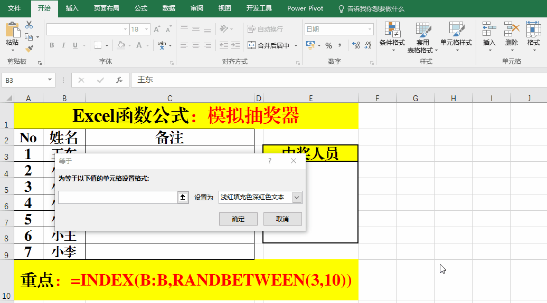
Task: Click the cell borders icon
Action: pos(98,45)
